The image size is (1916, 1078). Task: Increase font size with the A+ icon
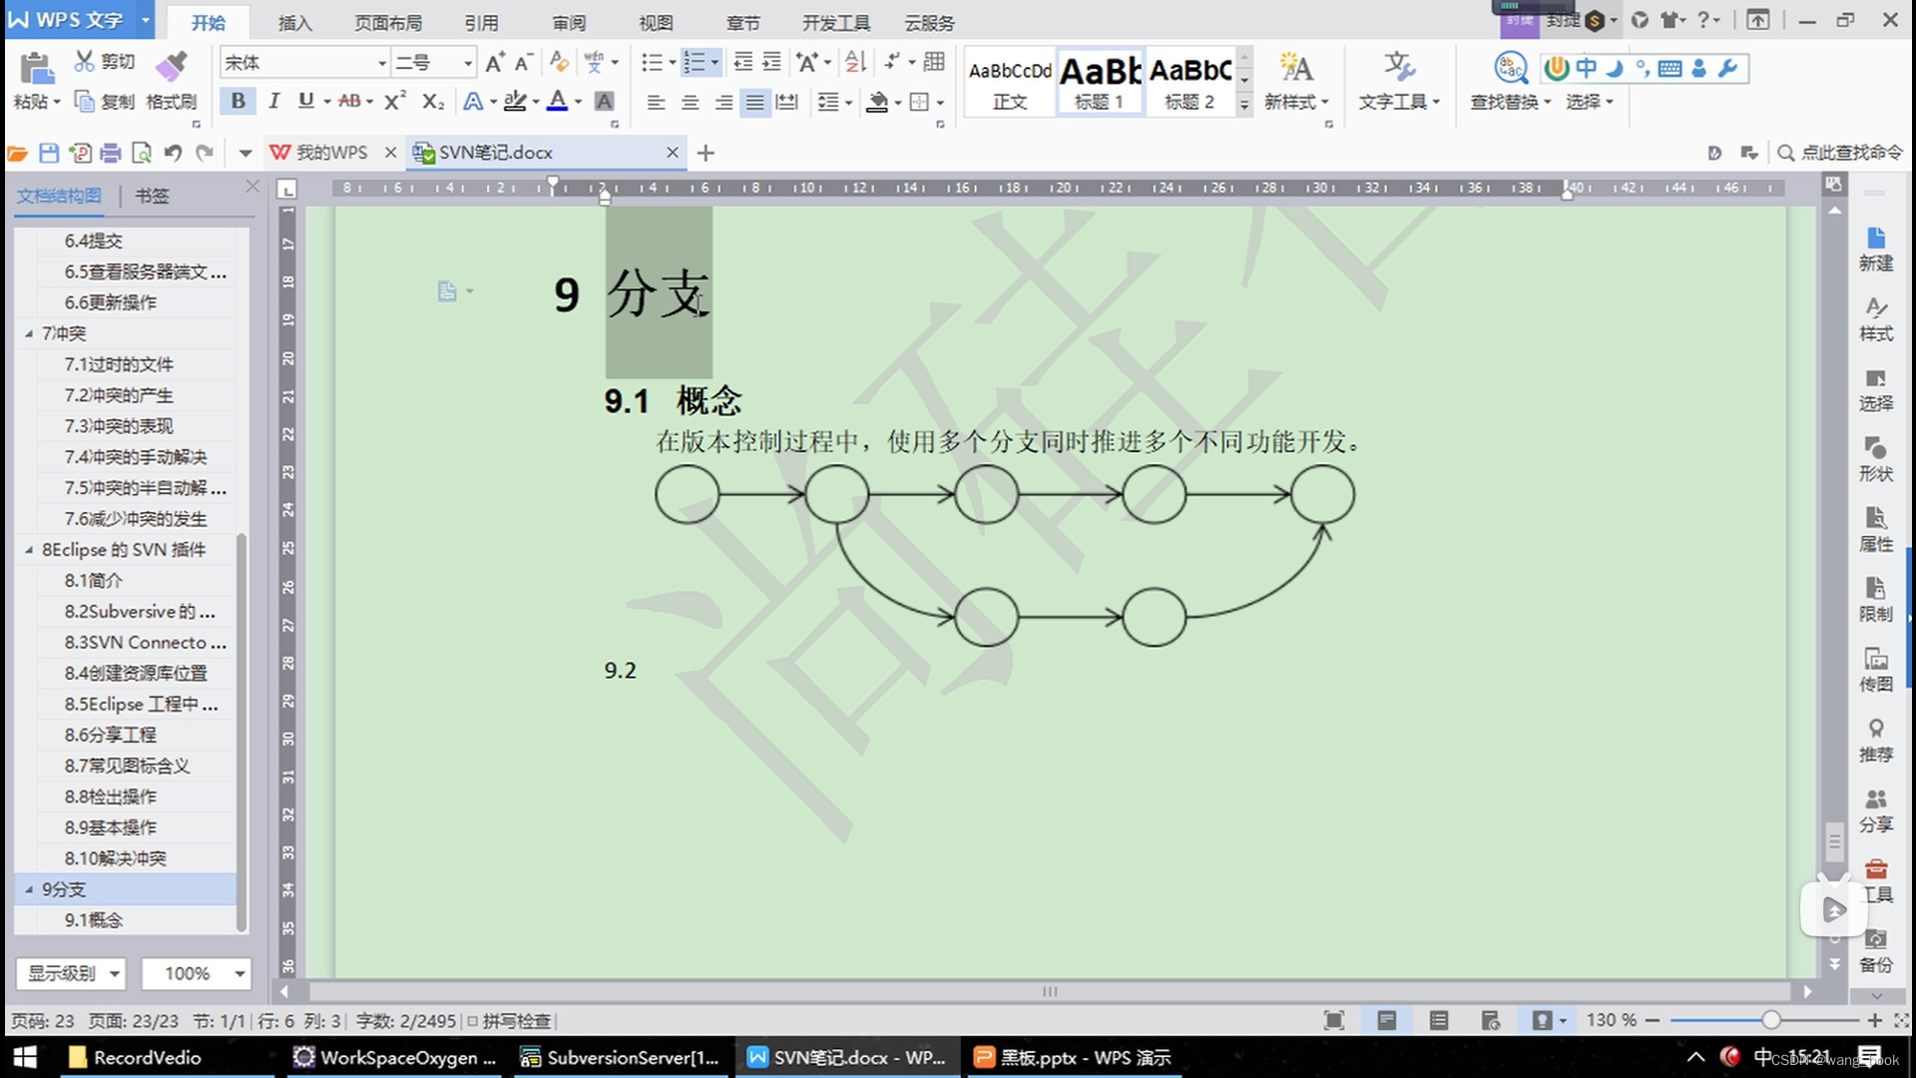(x=494, y=63)
